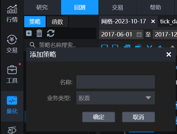Click the trash delete strategy icon
177x134 pixels.
pyautogui.click(x=39, y=33)
